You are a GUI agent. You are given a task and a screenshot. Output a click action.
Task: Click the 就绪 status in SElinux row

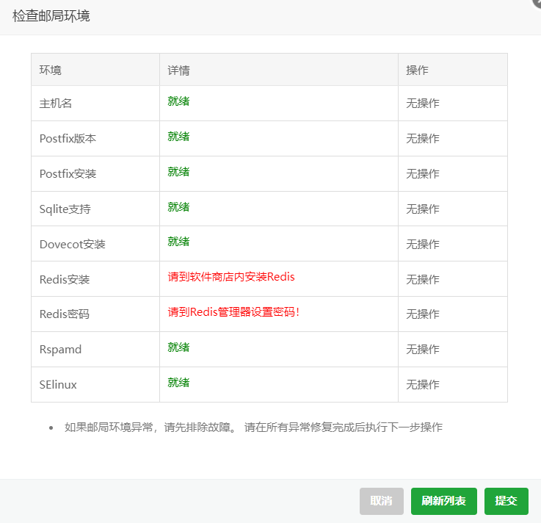click(178, 382)
